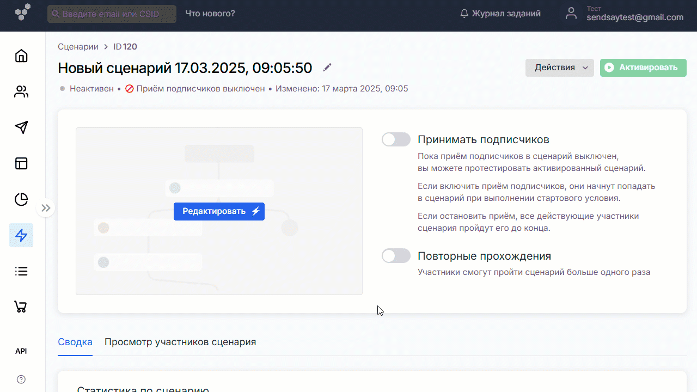This screenshot has height=392, width=697.
Task: Select the automation lightning bolt icon
Action: [x=21, y=235]
